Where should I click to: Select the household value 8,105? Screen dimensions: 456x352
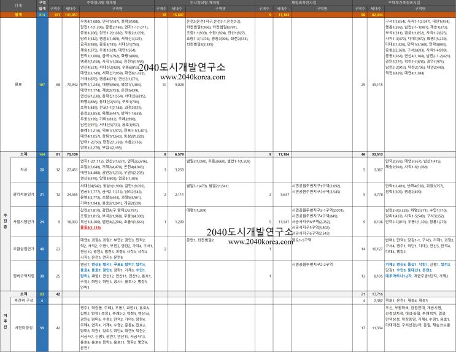pos(378,276)
